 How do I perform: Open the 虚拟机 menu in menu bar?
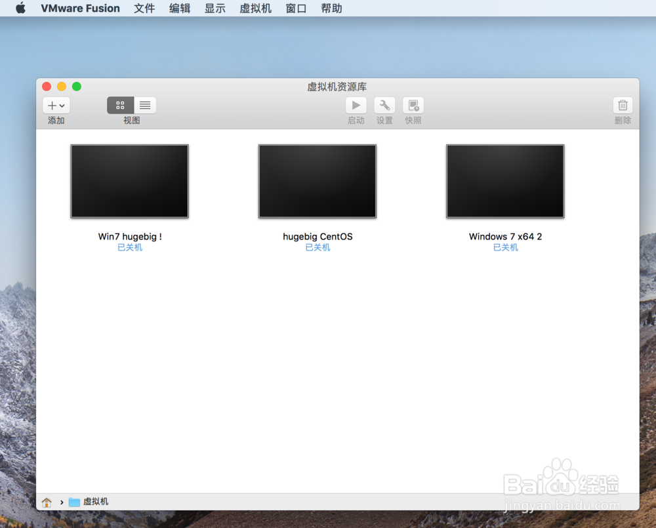tap(255, 8)
